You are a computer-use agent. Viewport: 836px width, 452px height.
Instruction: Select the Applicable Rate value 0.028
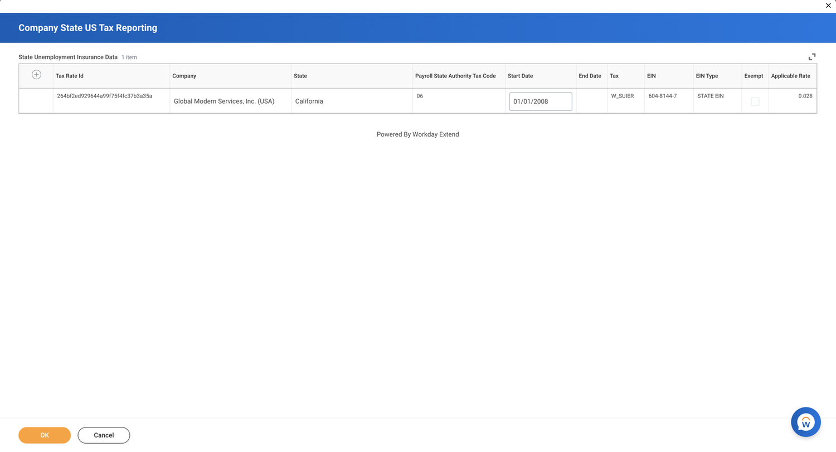pyautogui.click(x=805, y=96)
